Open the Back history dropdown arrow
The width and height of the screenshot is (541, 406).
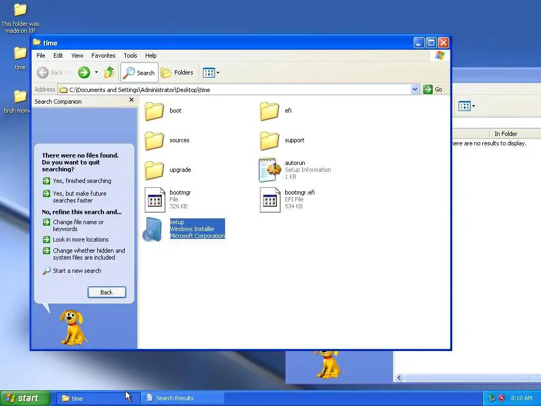point(69,72)
